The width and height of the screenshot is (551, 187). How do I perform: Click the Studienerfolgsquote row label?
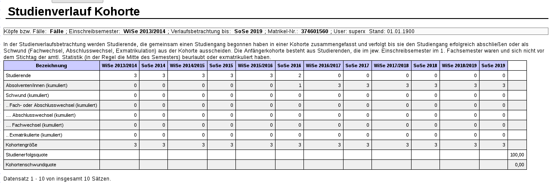27,155
